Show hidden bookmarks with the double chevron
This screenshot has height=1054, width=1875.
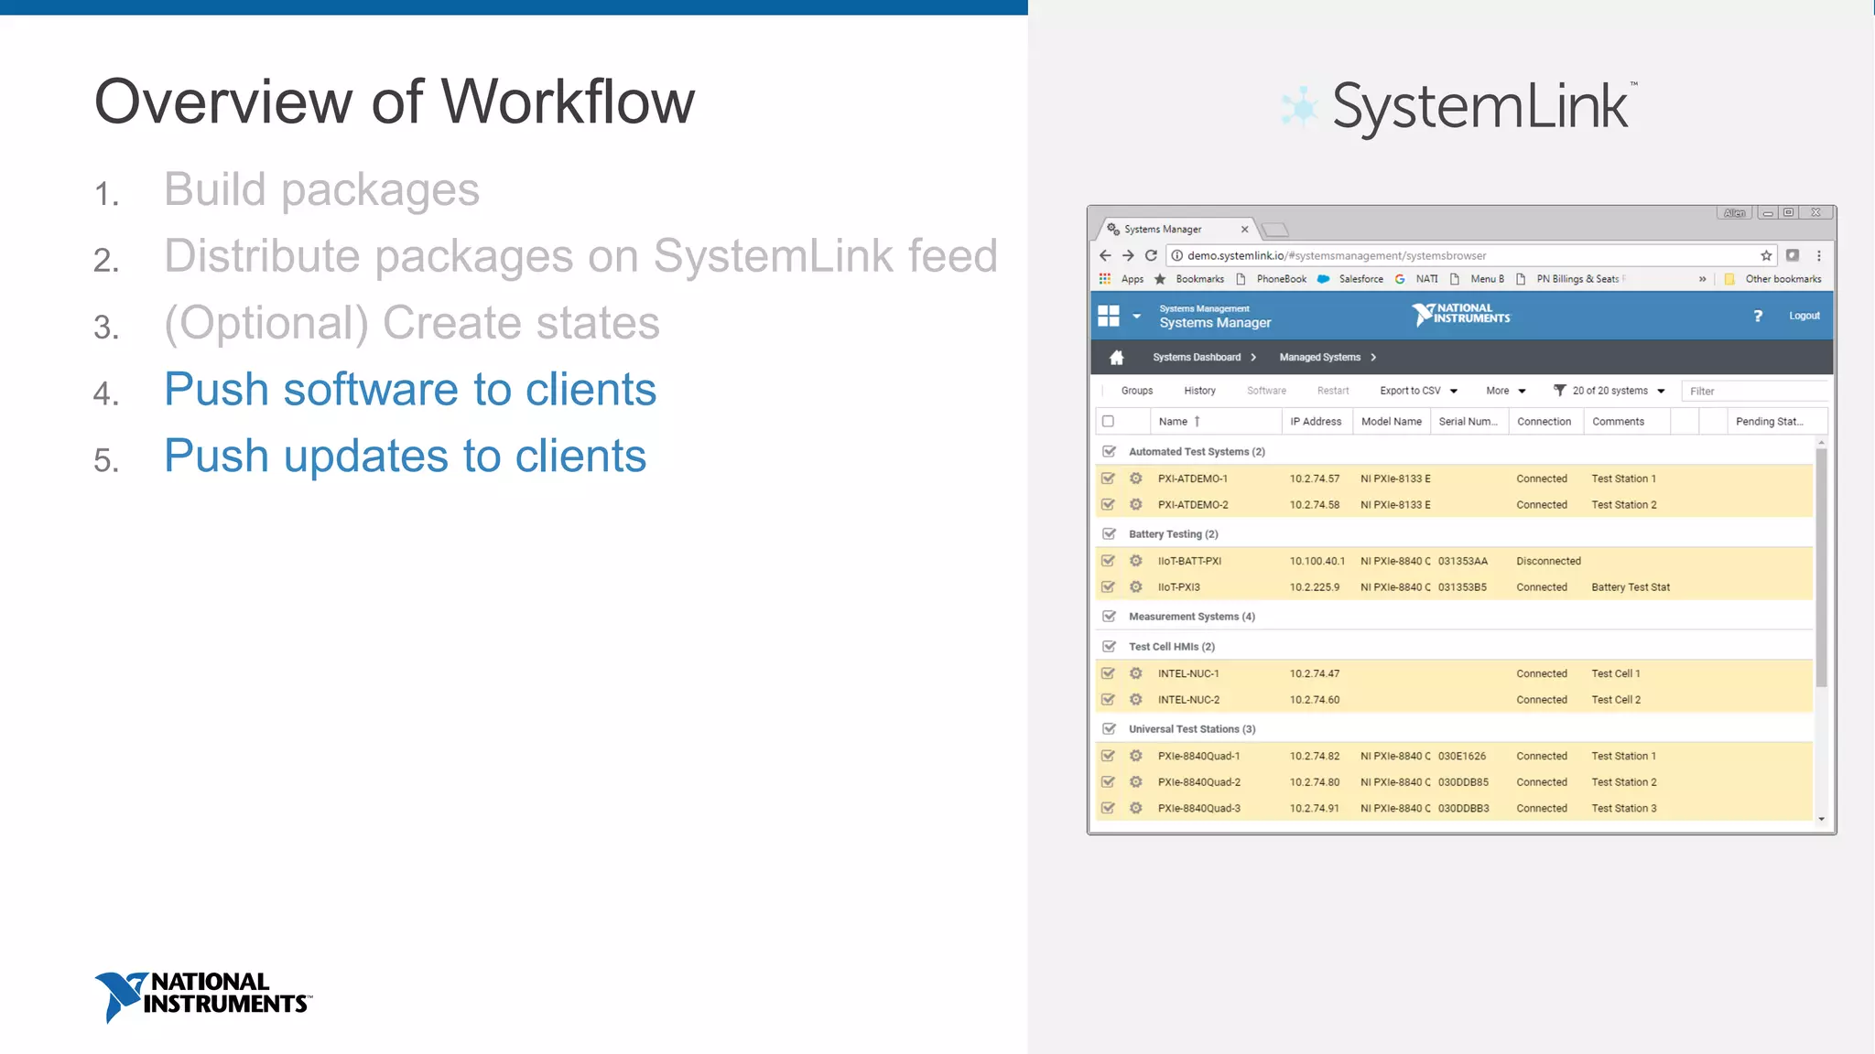1702,279
